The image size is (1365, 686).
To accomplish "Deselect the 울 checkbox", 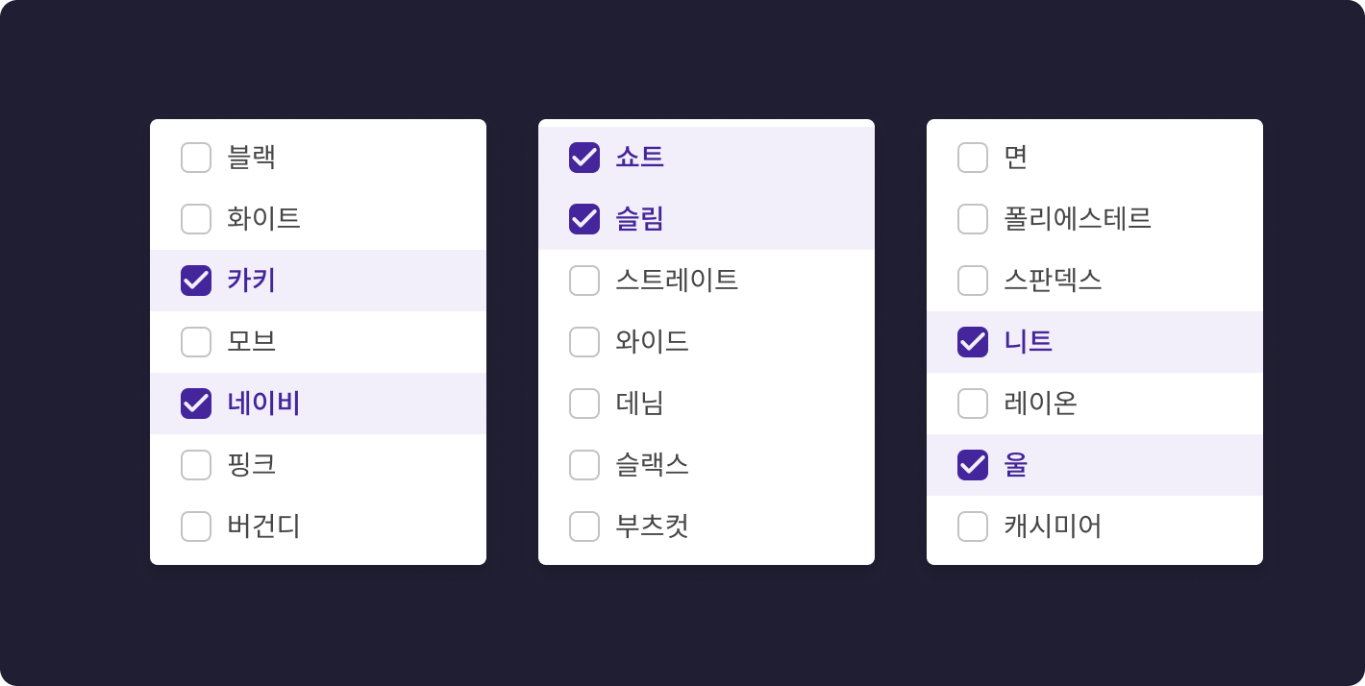I will pos(973,465).
